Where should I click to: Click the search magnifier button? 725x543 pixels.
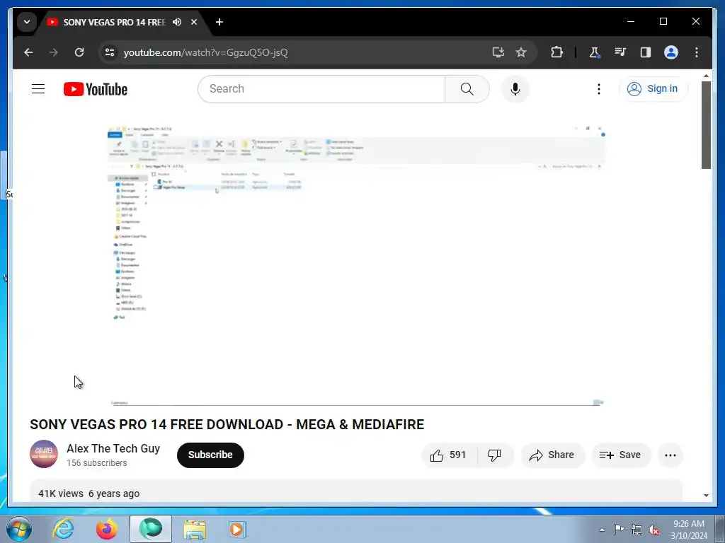coord(467,89)
